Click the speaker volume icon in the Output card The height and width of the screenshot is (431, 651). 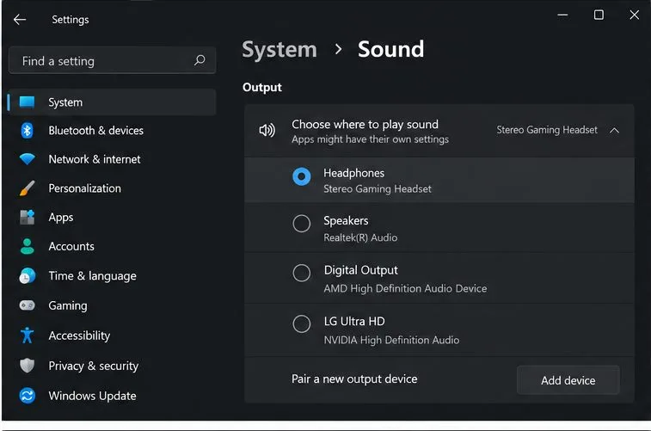point(267,131)
